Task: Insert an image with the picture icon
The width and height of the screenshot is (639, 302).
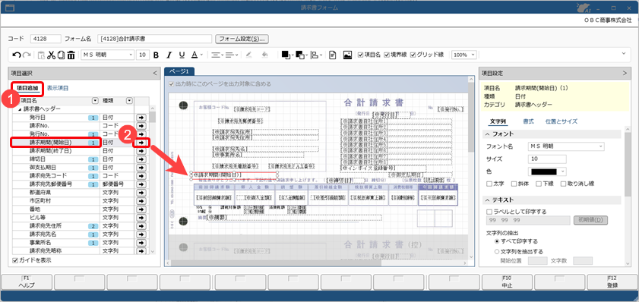Action: tap(347, 55)
